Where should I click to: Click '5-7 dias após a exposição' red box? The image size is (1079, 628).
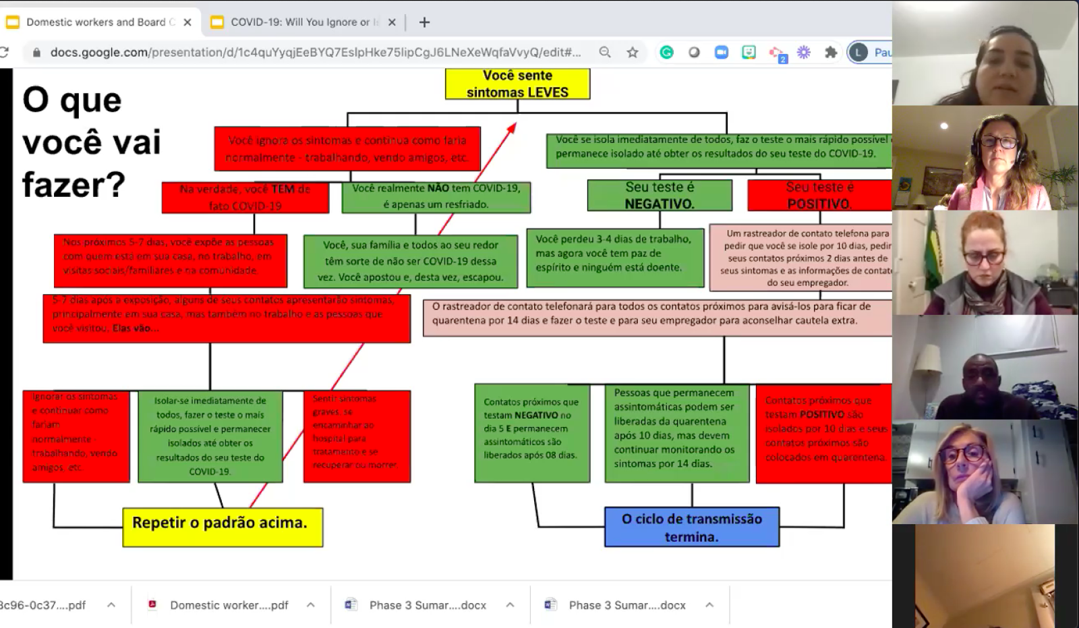(227, 318)
